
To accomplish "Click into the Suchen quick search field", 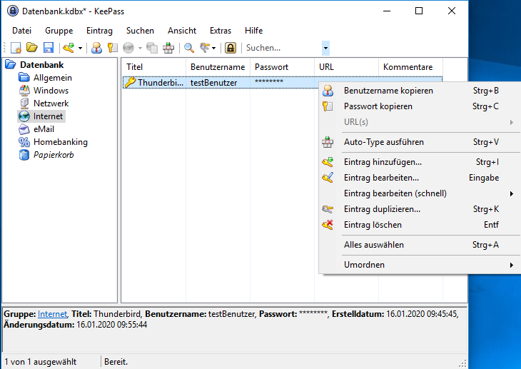I will click(283, 48).
